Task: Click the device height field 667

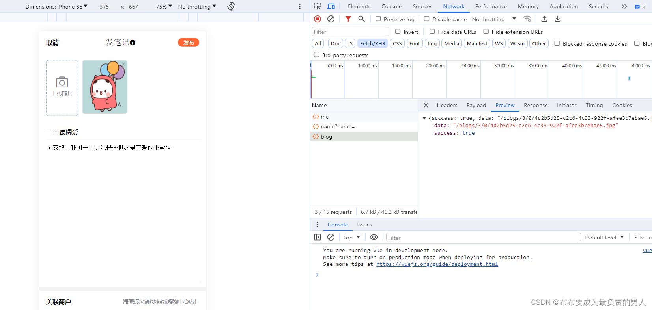Action: (x=133, y=7)
